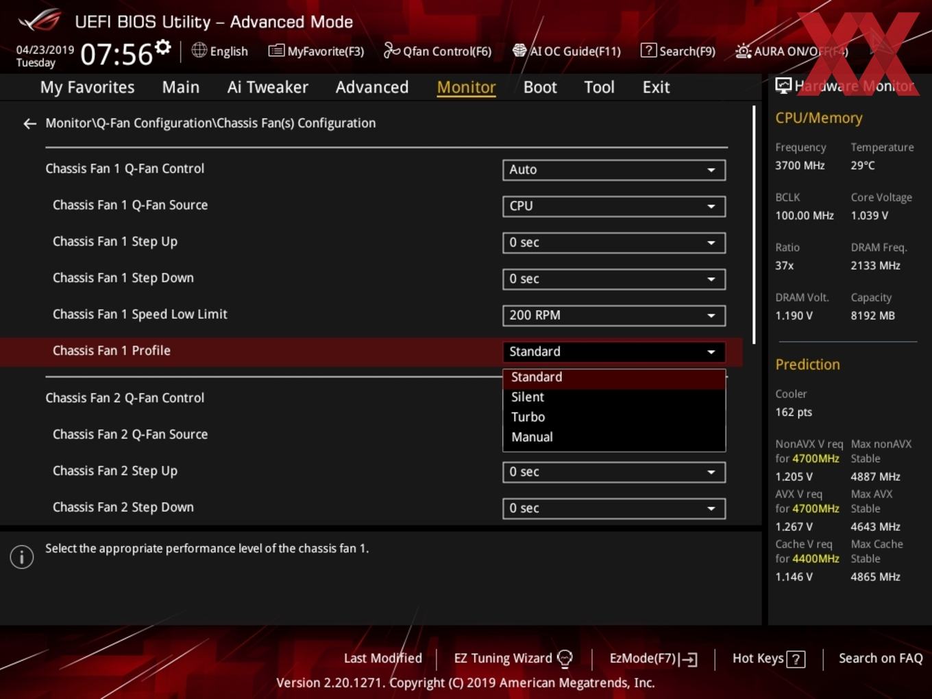932x699 pixels.
Task: Open the Exit tab
Action: point(656,87)
